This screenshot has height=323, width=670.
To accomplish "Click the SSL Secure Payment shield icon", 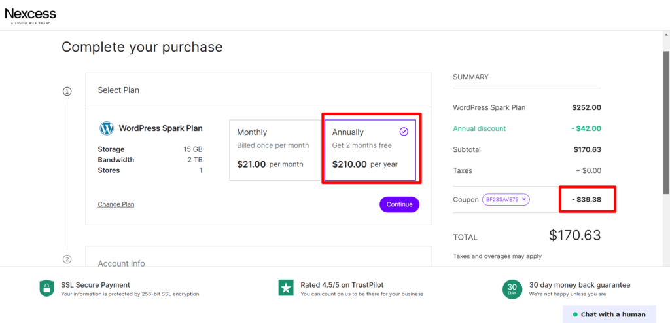I will [x=46, y=289].
